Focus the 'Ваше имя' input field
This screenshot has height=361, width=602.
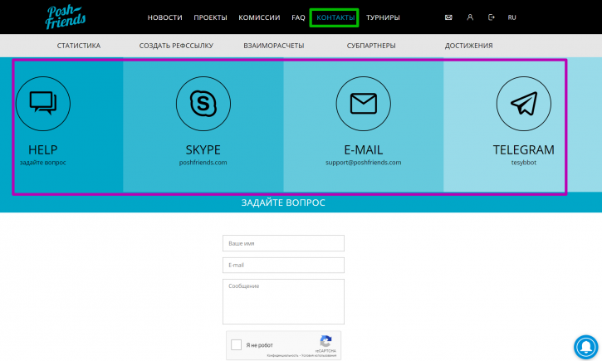tap(283, 243)
